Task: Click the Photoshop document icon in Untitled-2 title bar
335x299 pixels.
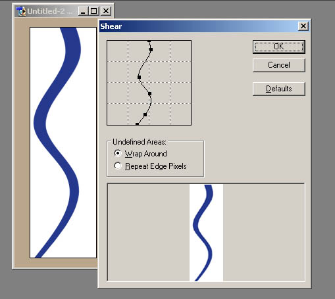Action: click(21, 11)
